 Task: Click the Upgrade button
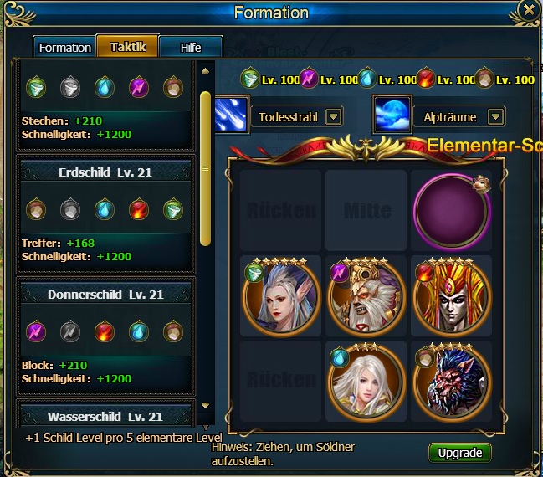(459, 453)
